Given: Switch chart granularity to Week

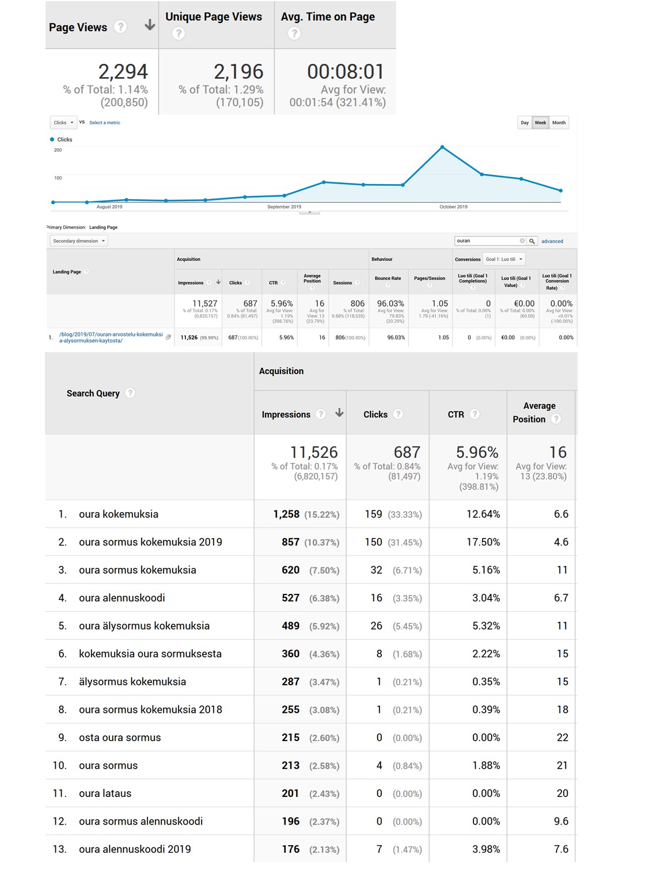Looking at the screenshot, I should coord(540,123).
